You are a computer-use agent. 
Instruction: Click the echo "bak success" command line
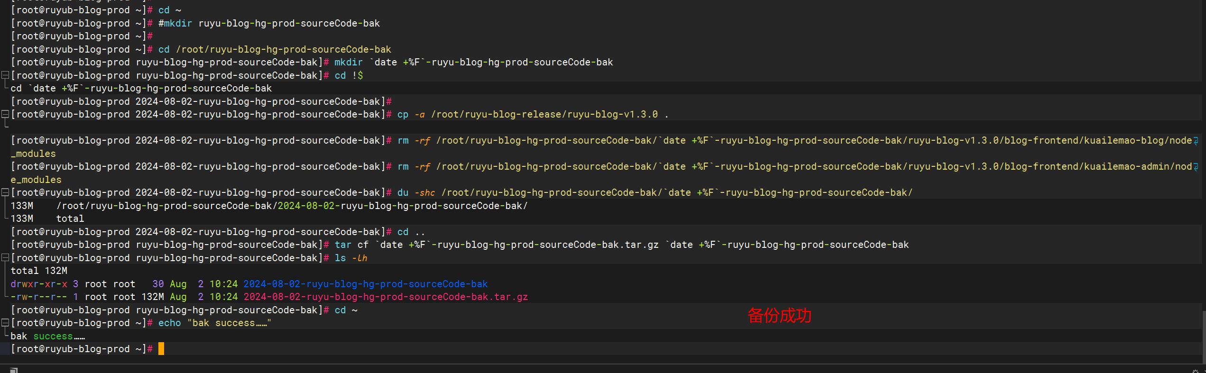[141, 323]
